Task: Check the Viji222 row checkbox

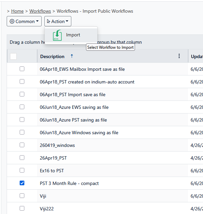Action: point(22,208)
